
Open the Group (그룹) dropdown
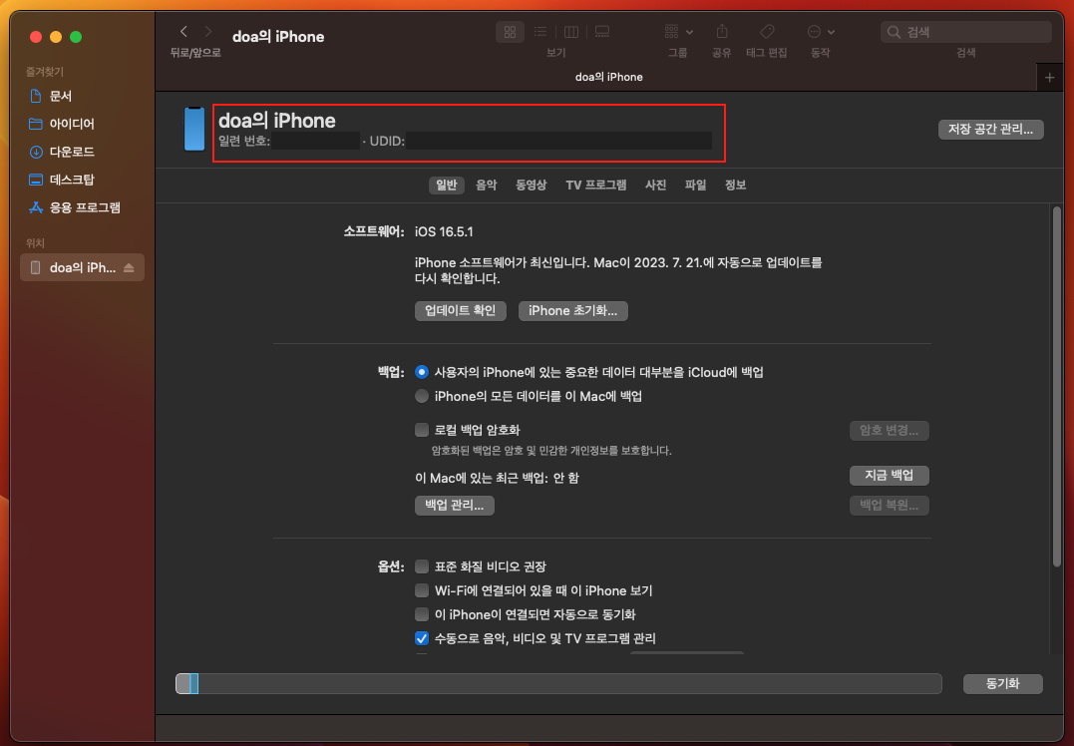click(x=679, y=32)
